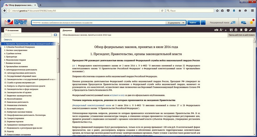Open '7. Военная полиция' section
The image size is (257, 137).
tap(12, 63)
